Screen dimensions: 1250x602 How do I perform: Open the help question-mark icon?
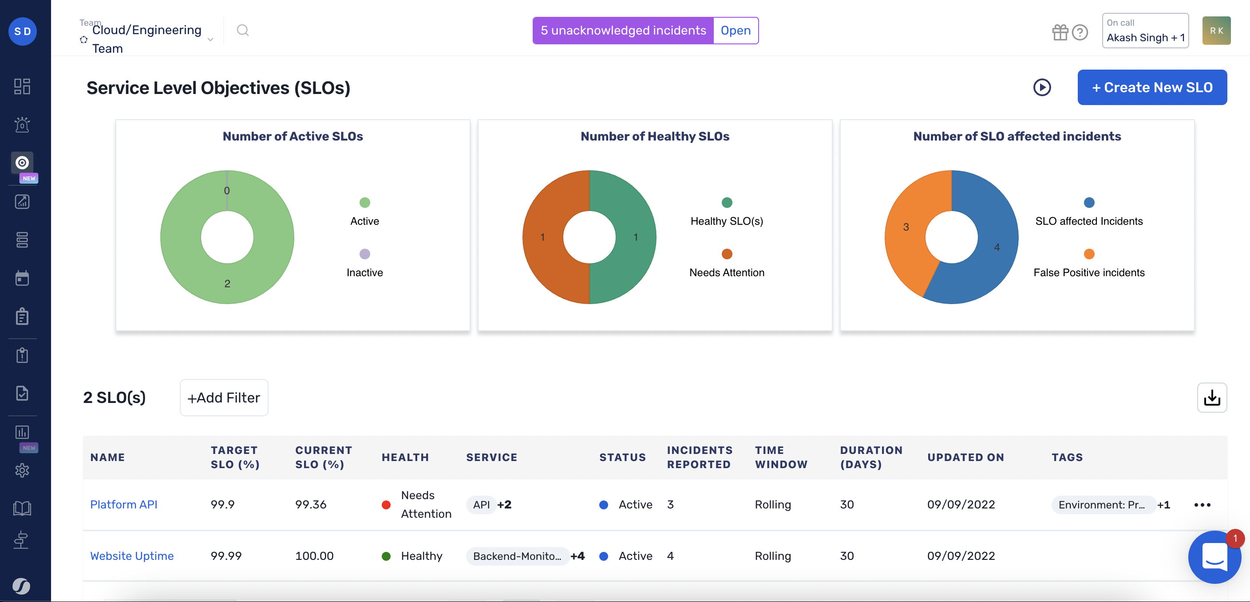(x=1080, y=32)
